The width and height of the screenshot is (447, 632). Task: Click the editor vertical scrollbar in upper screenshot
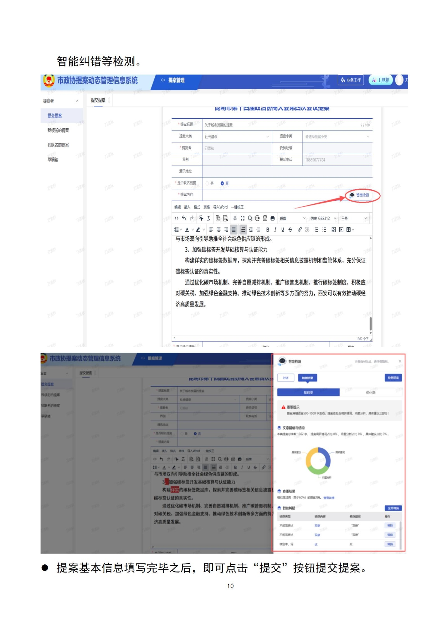click(371, 323)
